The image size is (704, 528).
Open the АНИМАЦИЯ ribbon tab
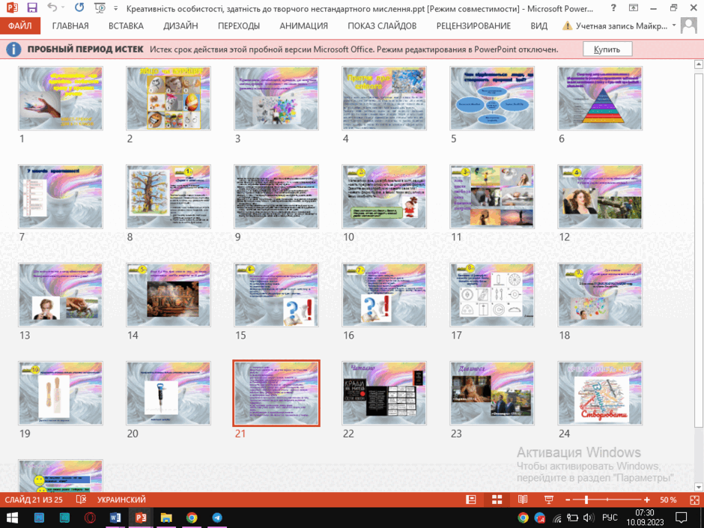pyautogui.click(x=303, y=26)
